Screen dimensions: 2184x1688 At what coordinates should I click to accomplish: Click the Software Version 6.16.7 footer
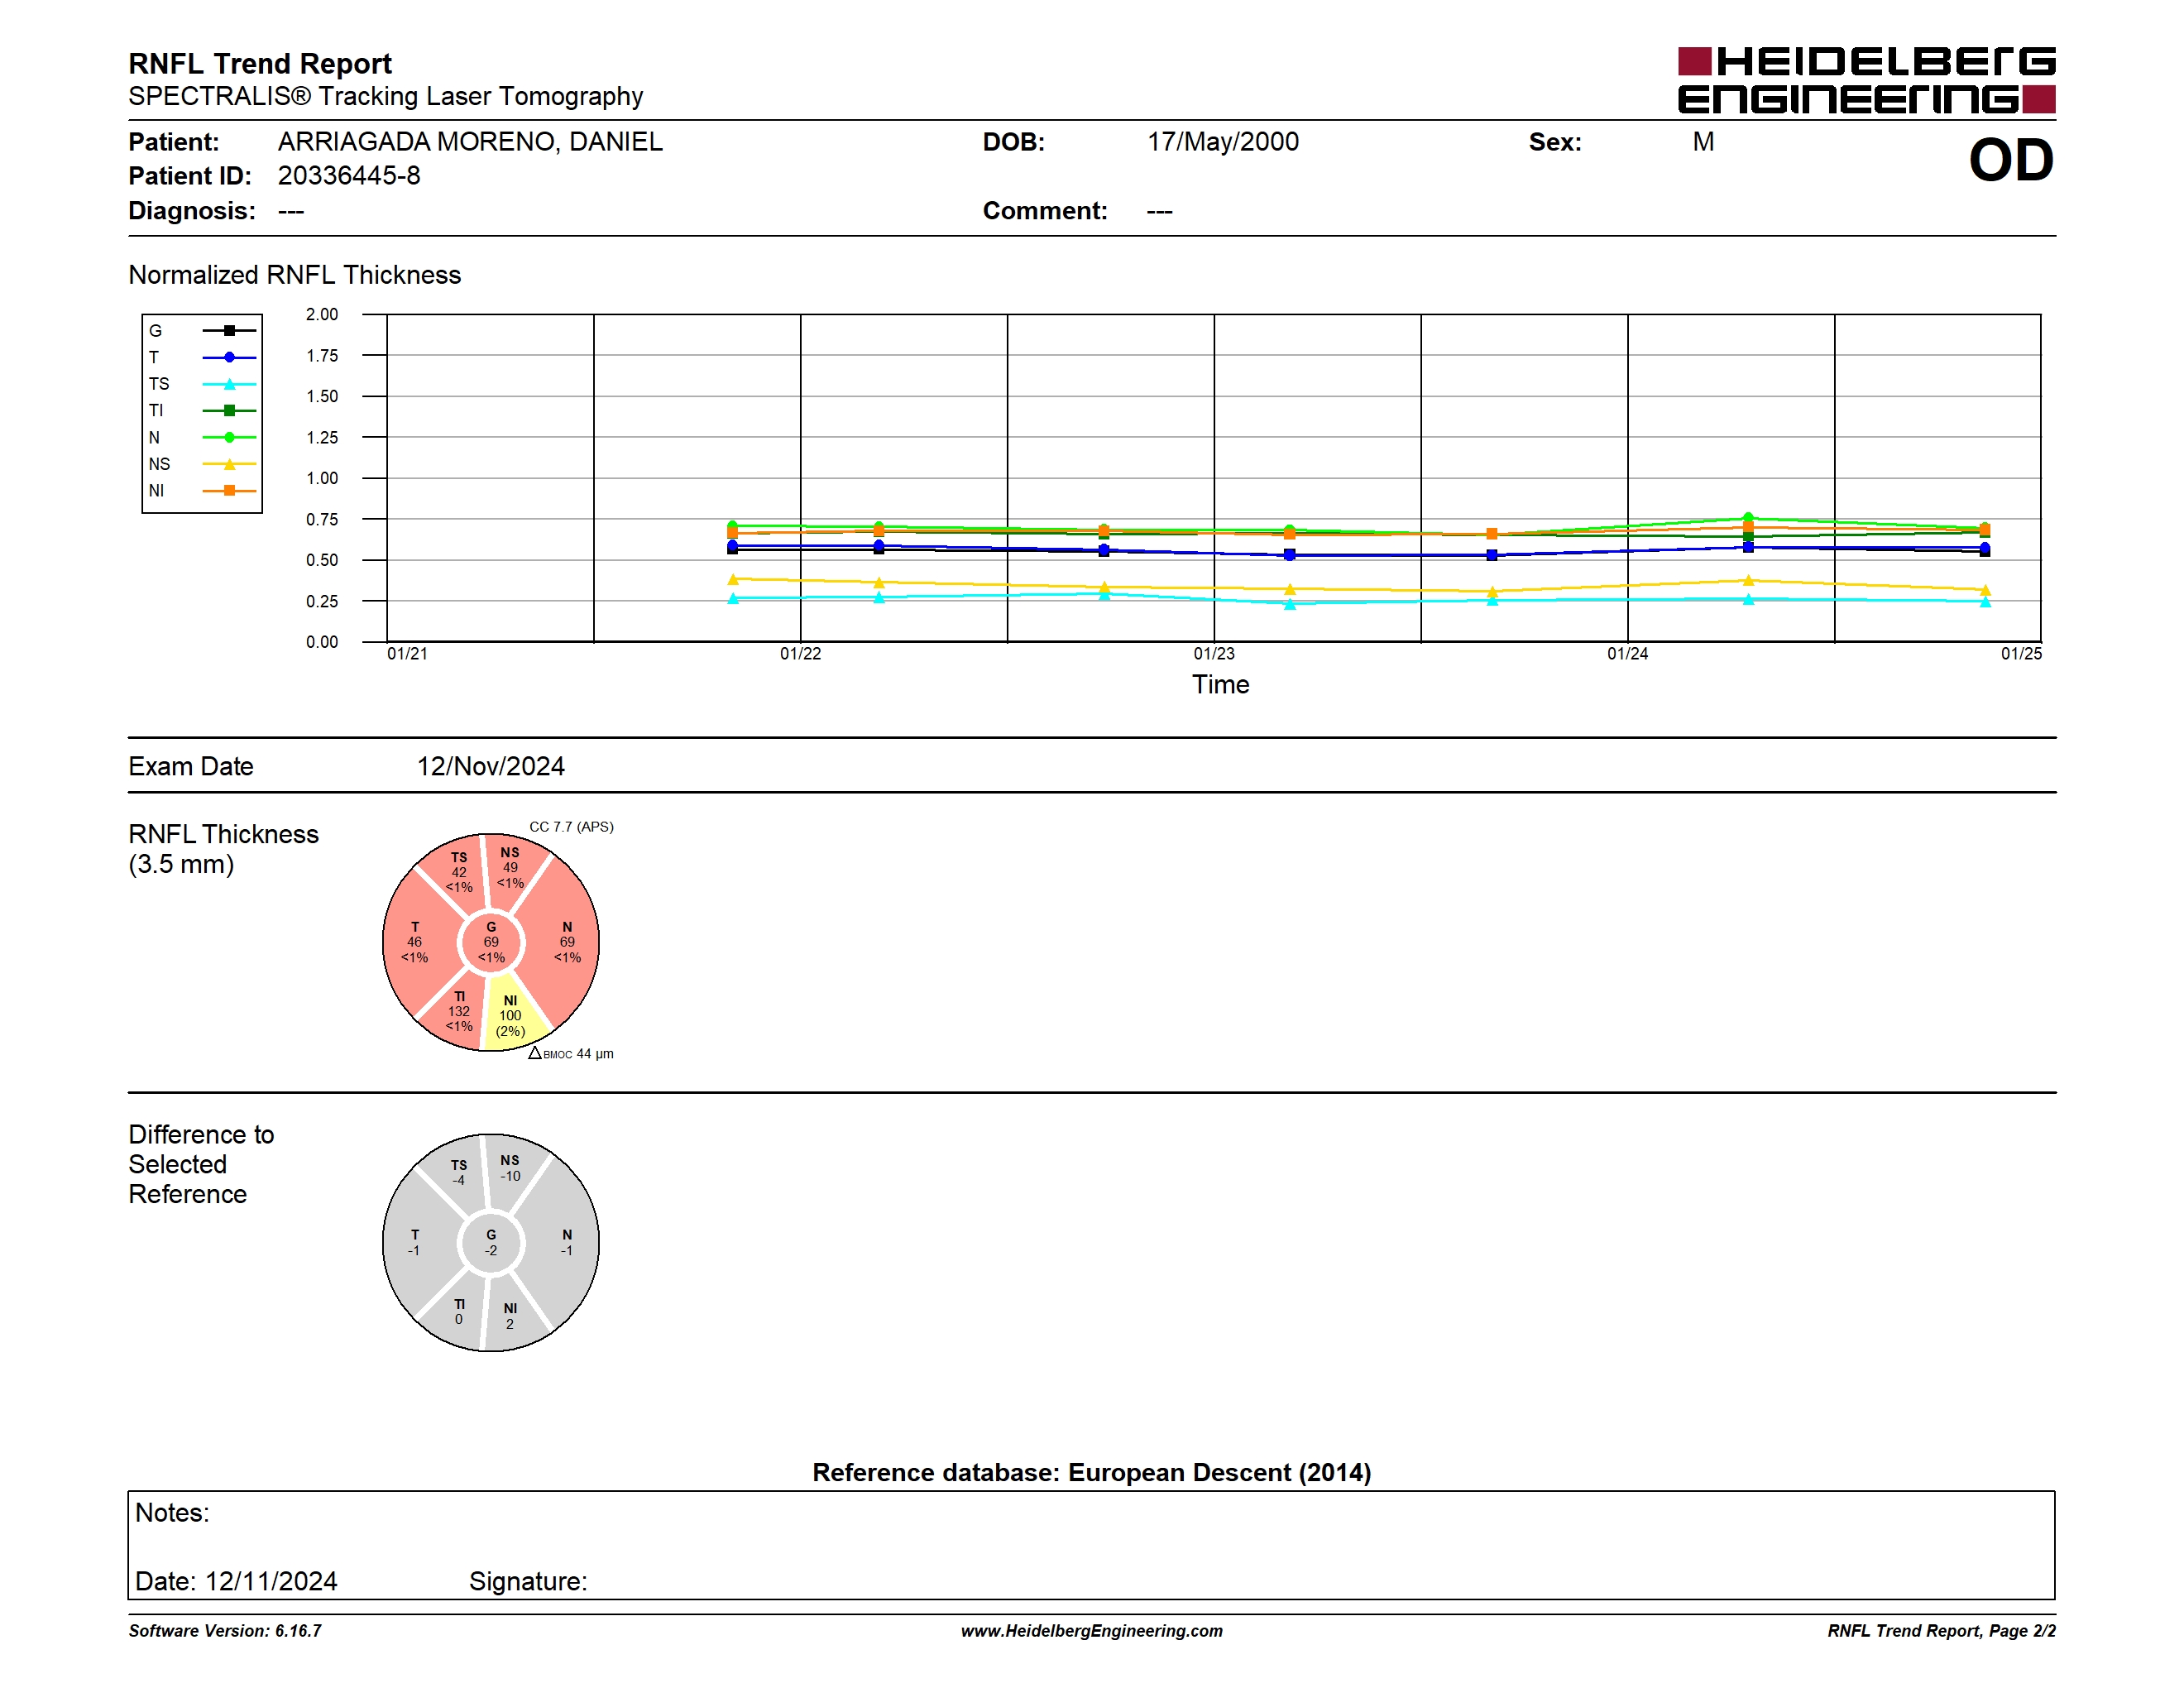(x=225, y=1630)
